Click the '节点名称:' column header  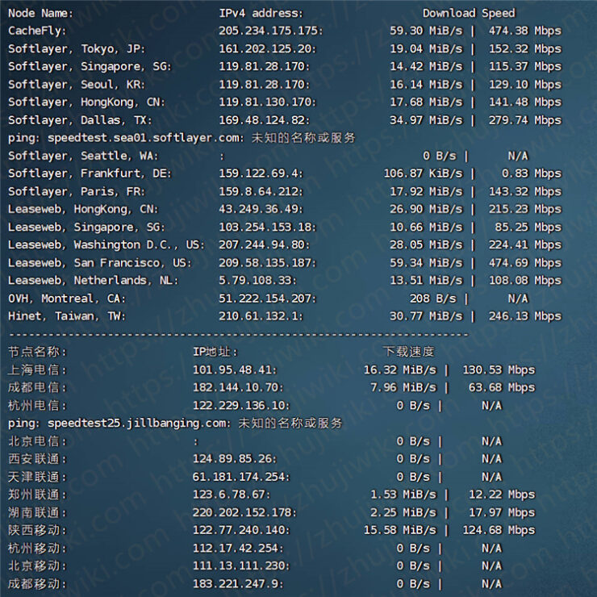[37, 352]
